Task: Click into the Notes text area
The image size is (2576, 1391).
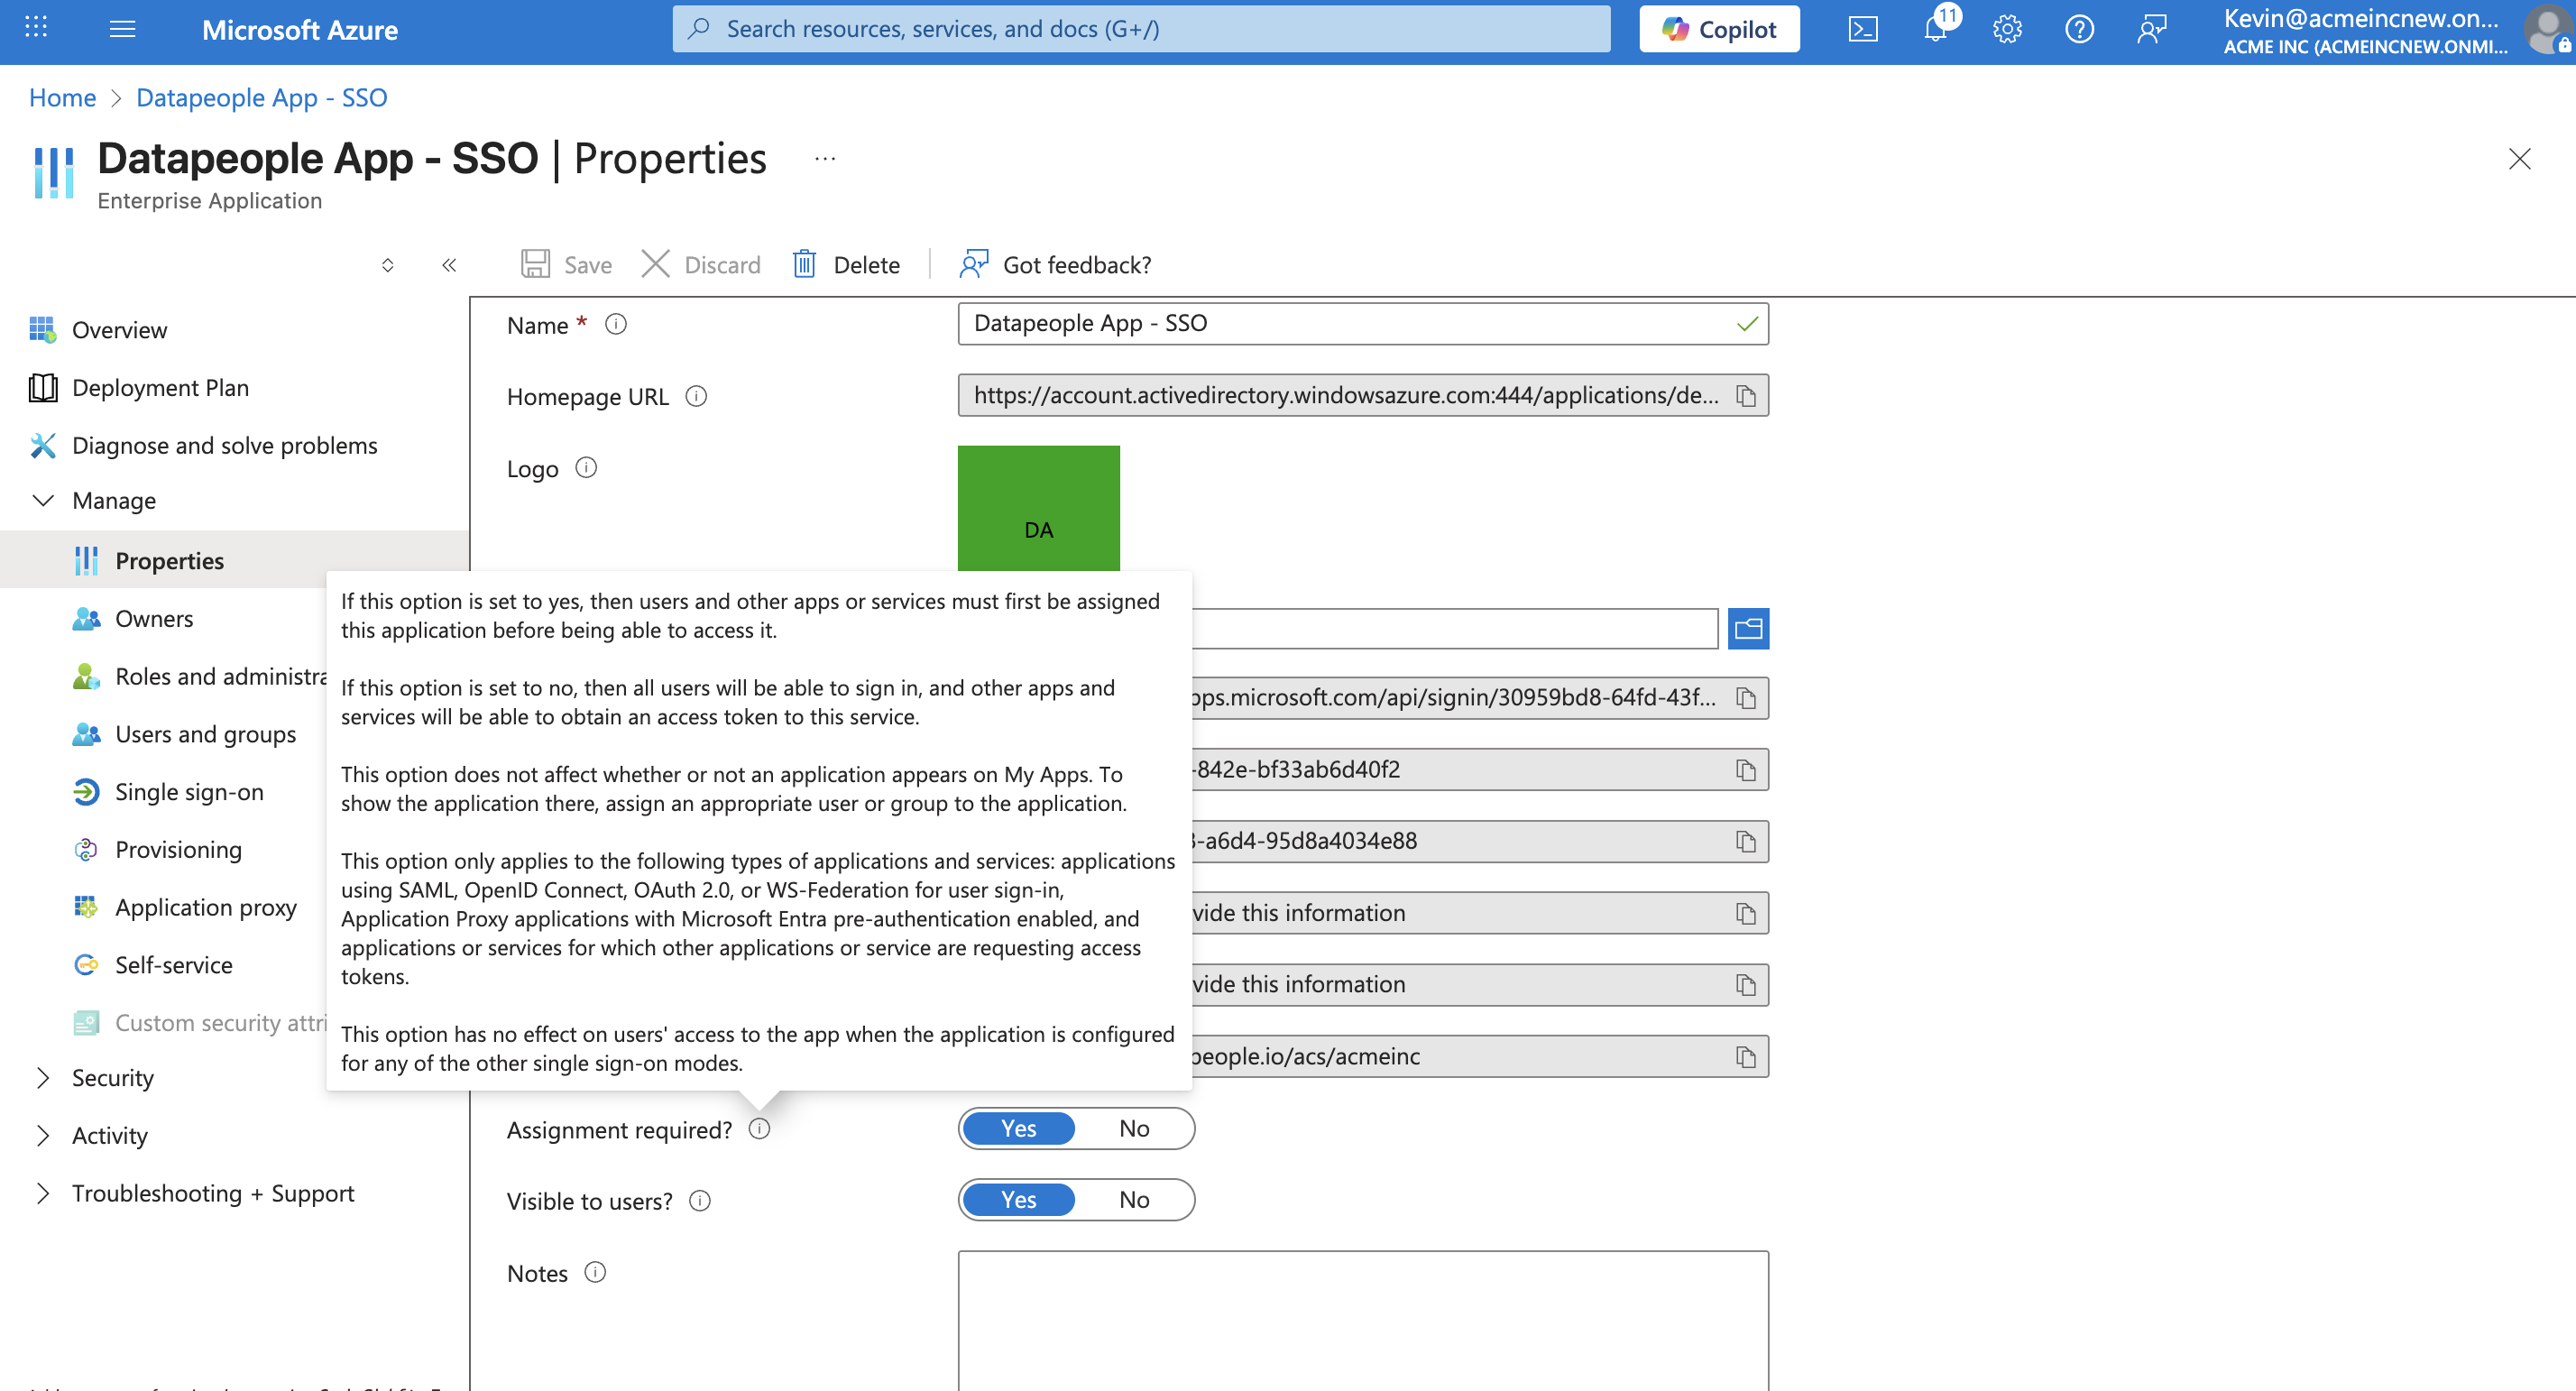Action: 1362,1320
